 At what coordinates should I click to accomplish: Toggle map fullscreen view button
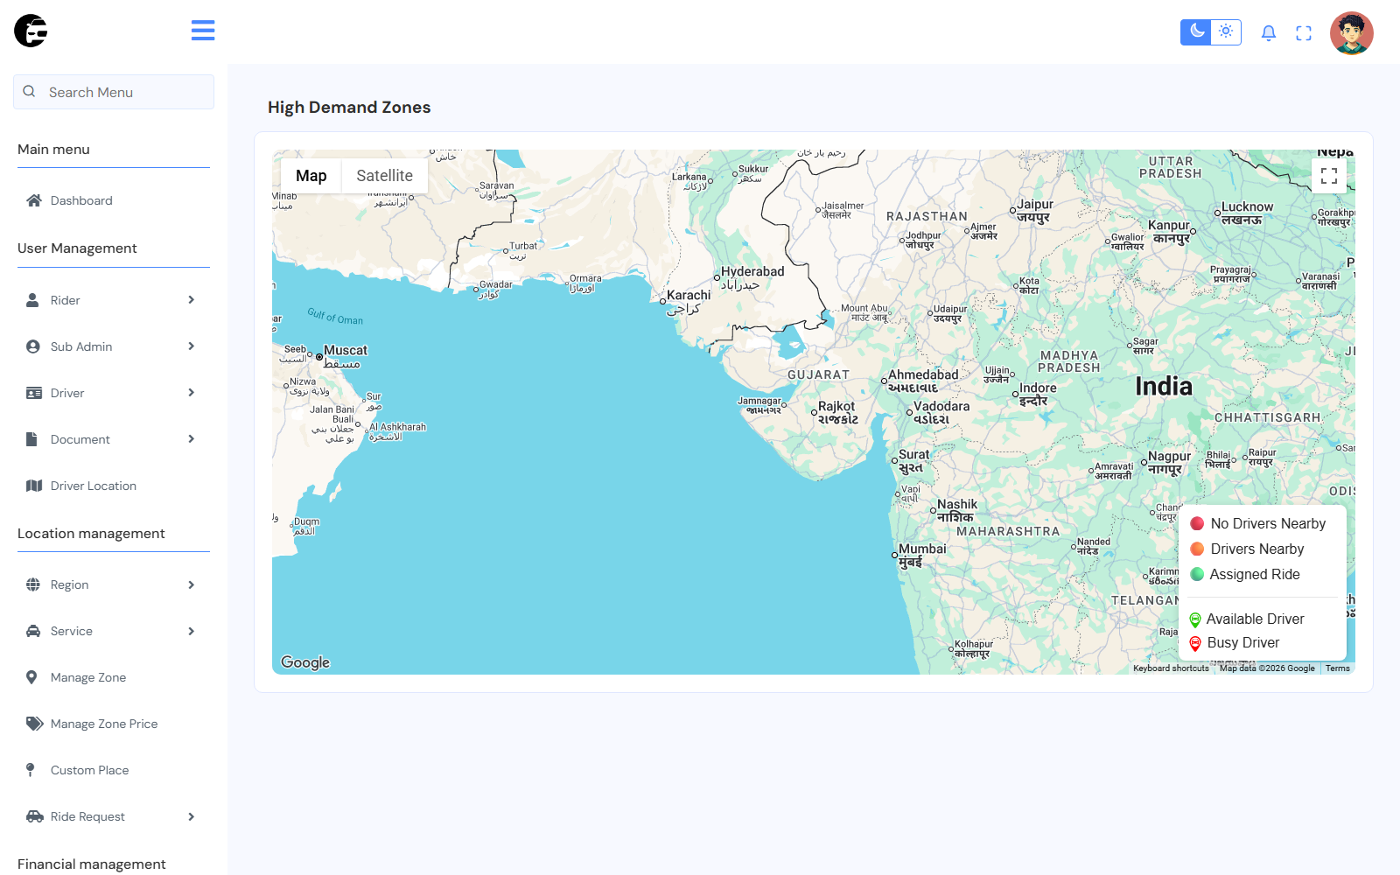(1329, 176)
